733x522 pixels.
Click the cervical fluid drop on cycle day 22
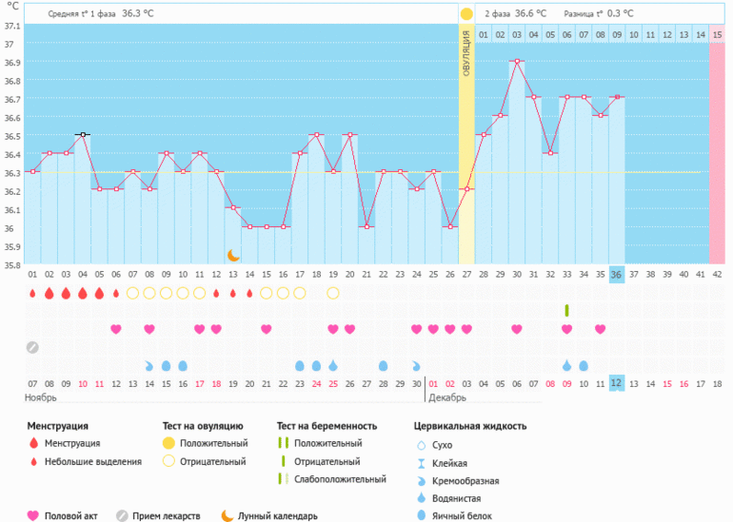point(384,365)
